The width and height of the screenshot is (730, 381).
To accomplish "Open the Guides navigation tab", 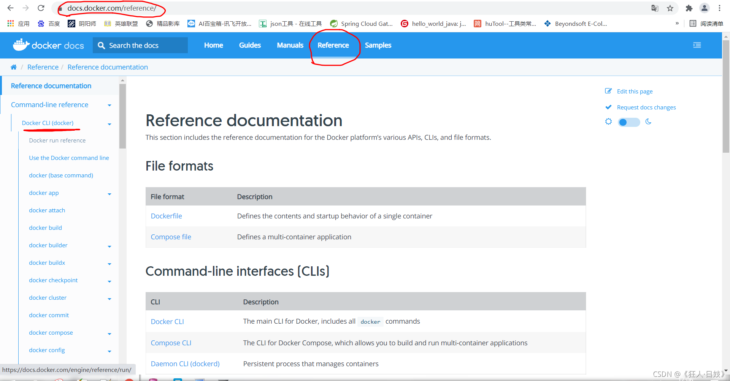I will coord(250,45).
